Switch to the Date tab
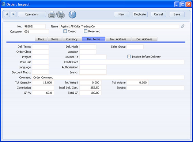The height and width of the screenshot is (142, 193). (41, 39)
